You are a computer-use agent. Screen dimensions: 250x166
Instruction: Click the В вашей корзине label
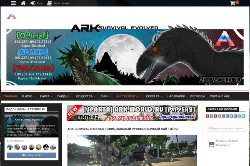227,141
